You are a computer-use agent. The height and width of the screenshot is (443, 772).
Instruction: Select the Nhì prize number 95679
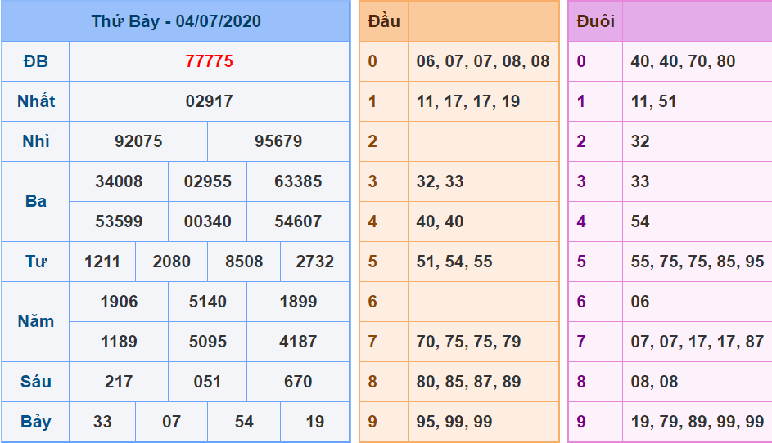point(278,141)
